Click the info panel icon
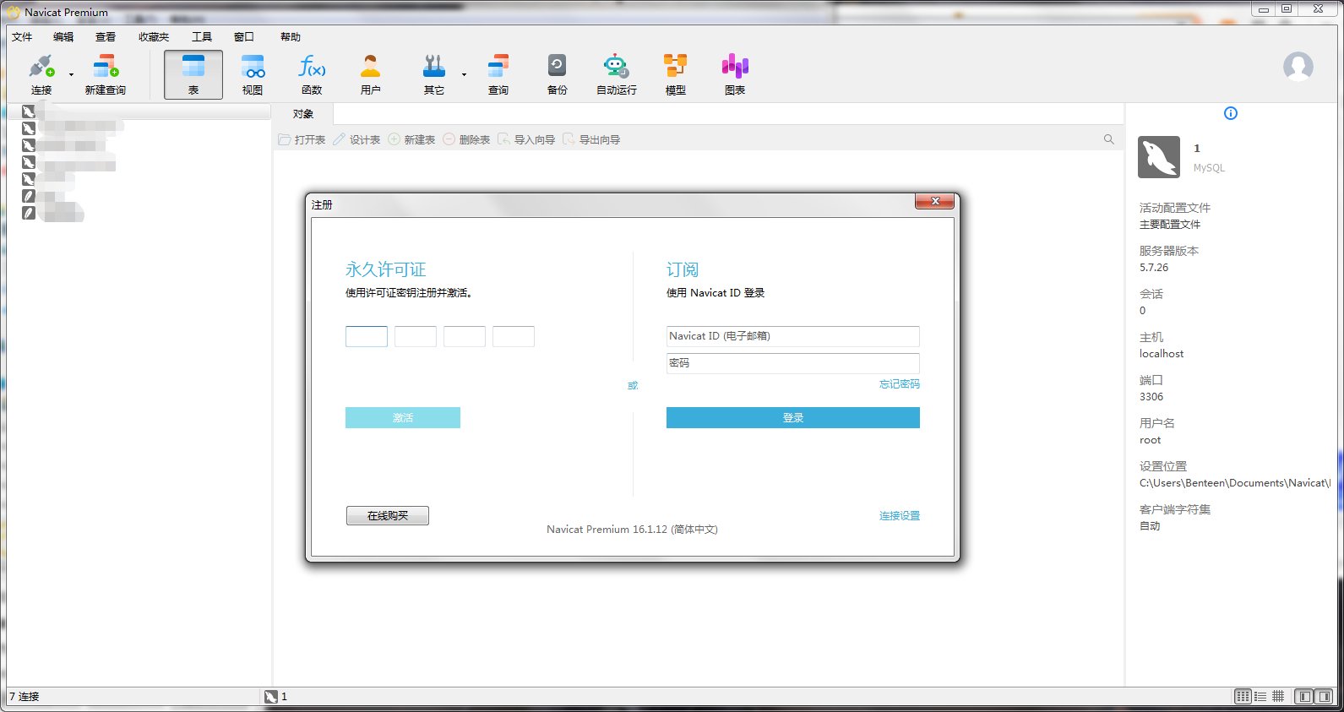Screen dimensions: 1344x712 1231,113
